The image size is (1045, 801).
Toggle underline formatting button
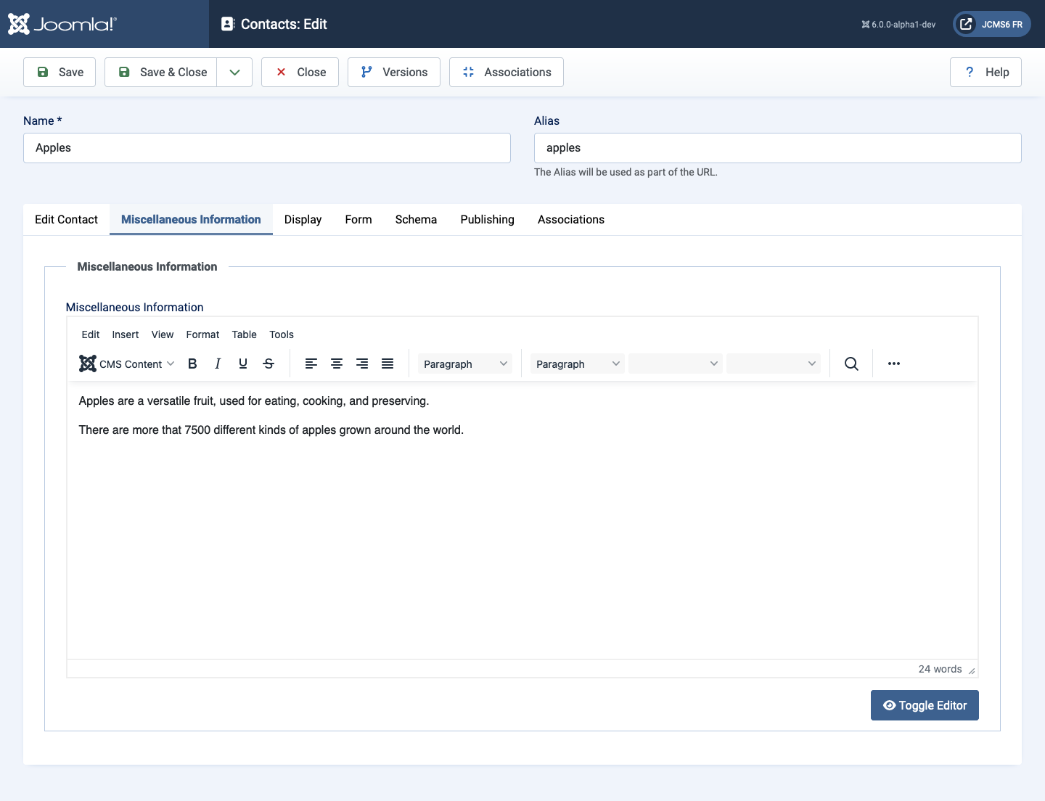[243, 363]
